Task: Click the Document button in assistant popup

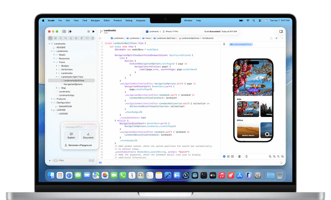Action: (x=88, y=136)
